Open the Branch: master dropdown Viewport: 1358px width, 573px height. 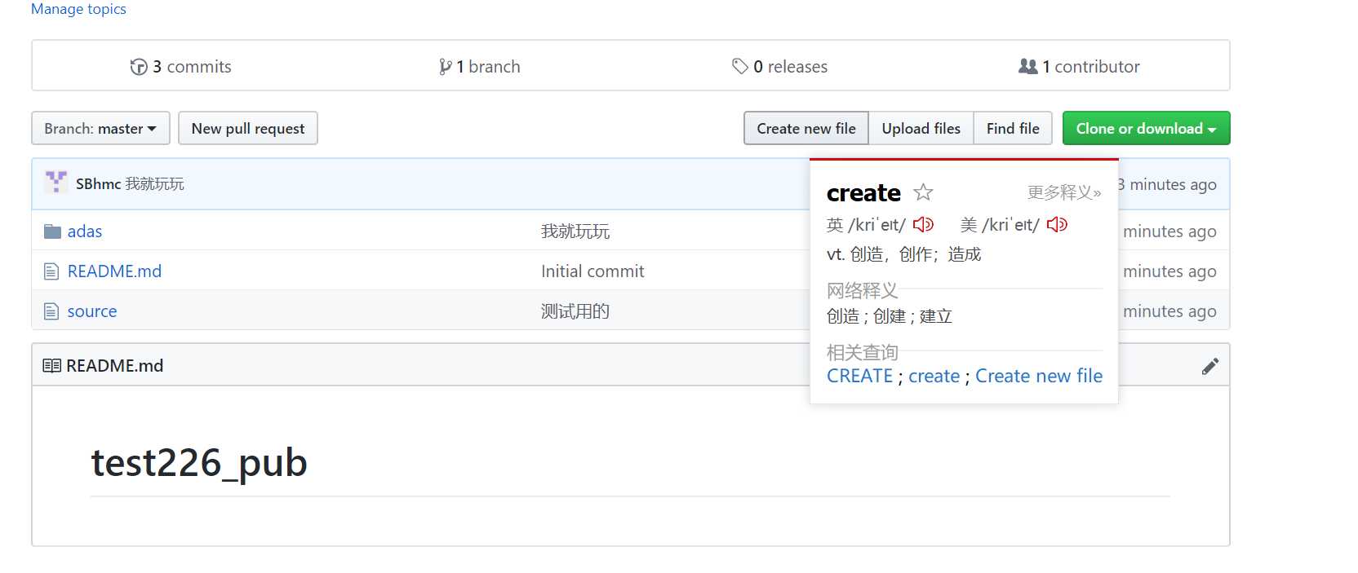100,129
